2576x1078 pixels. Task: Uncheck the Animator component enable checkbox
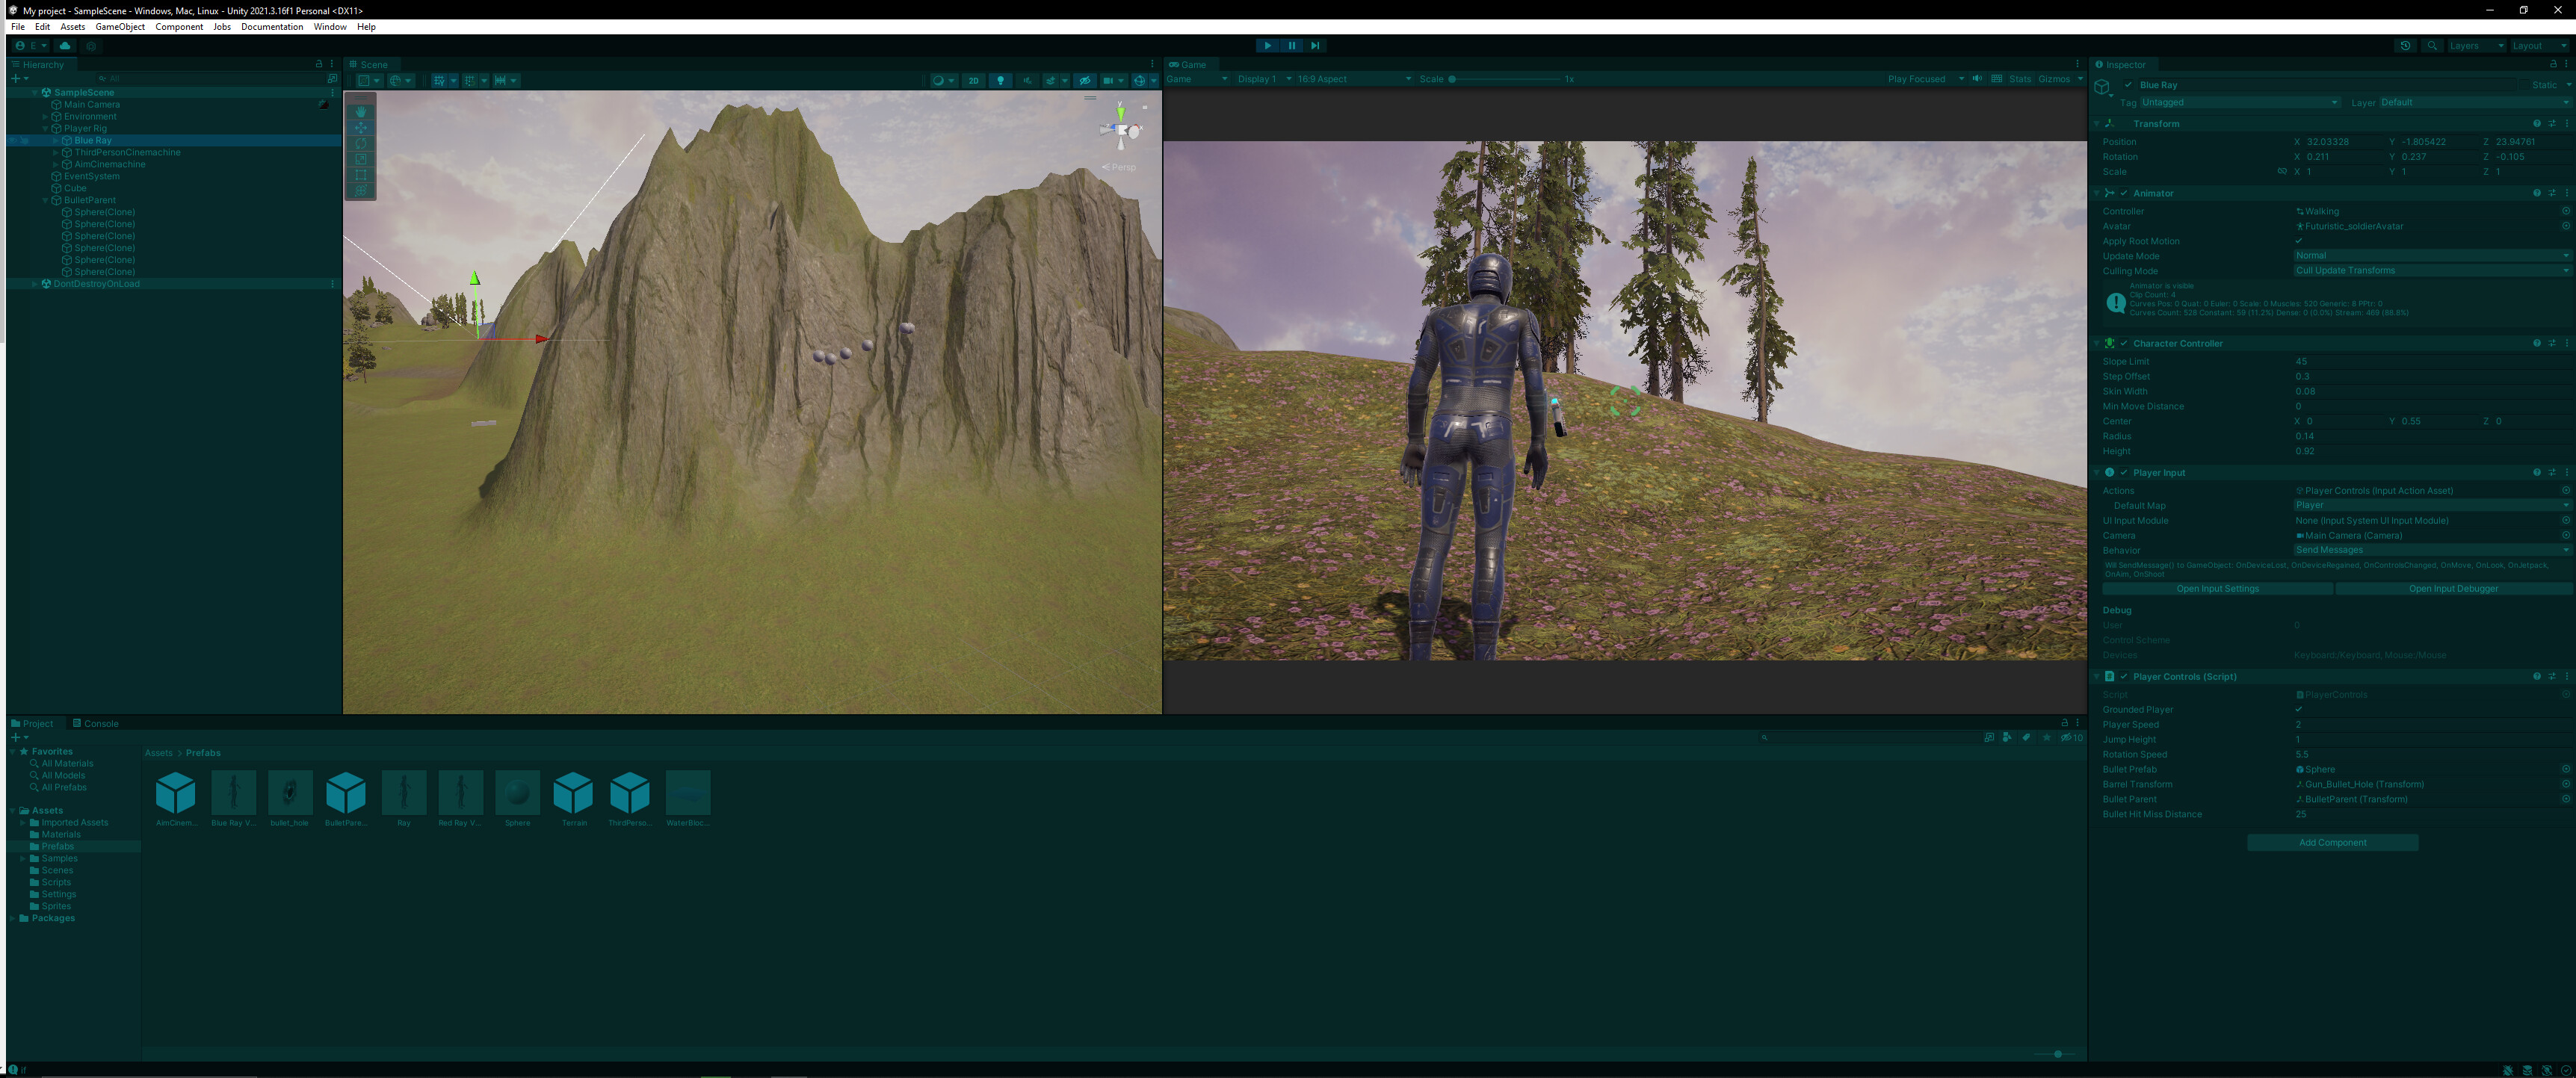(x=2124, y=193)
